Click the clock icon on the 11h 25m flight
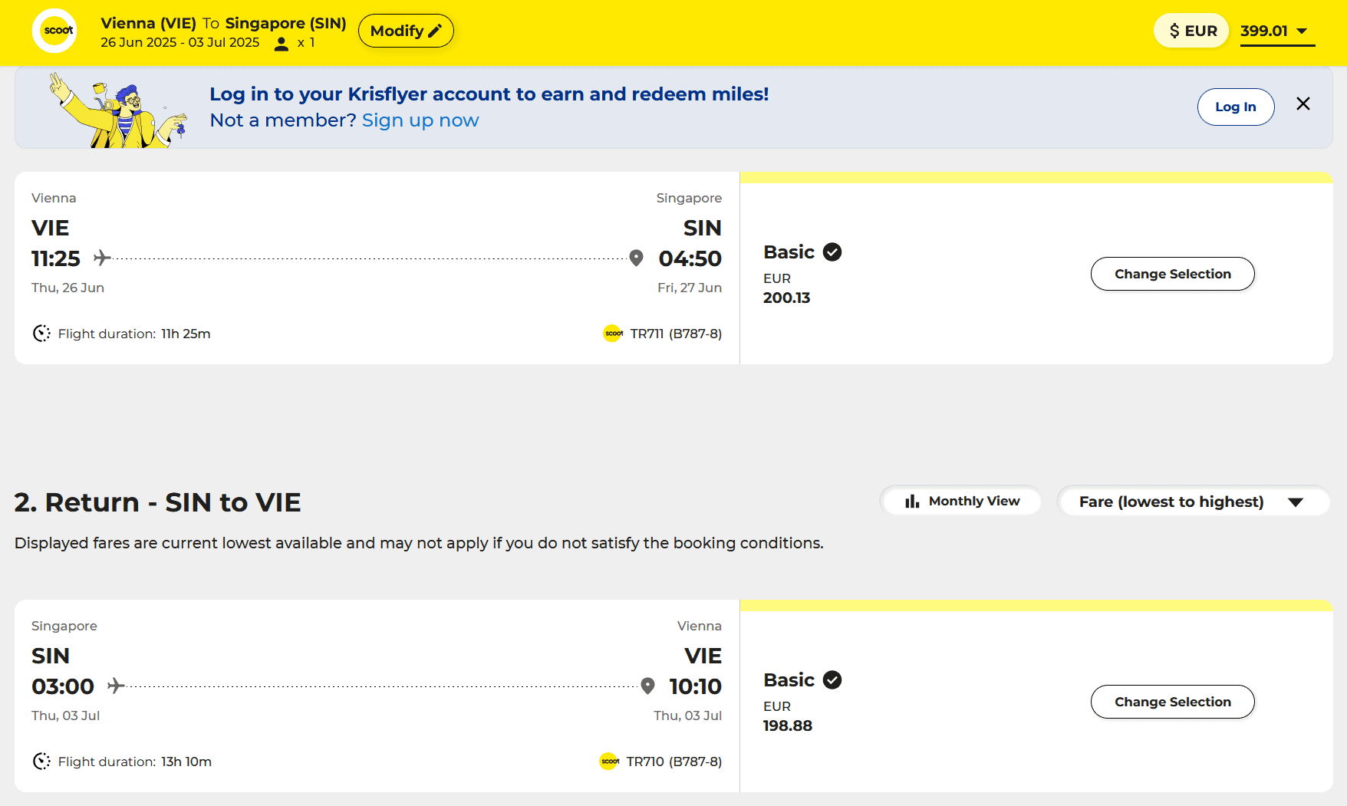The image size is (1347, 806). pyautogui.click(x=41, y=334)
